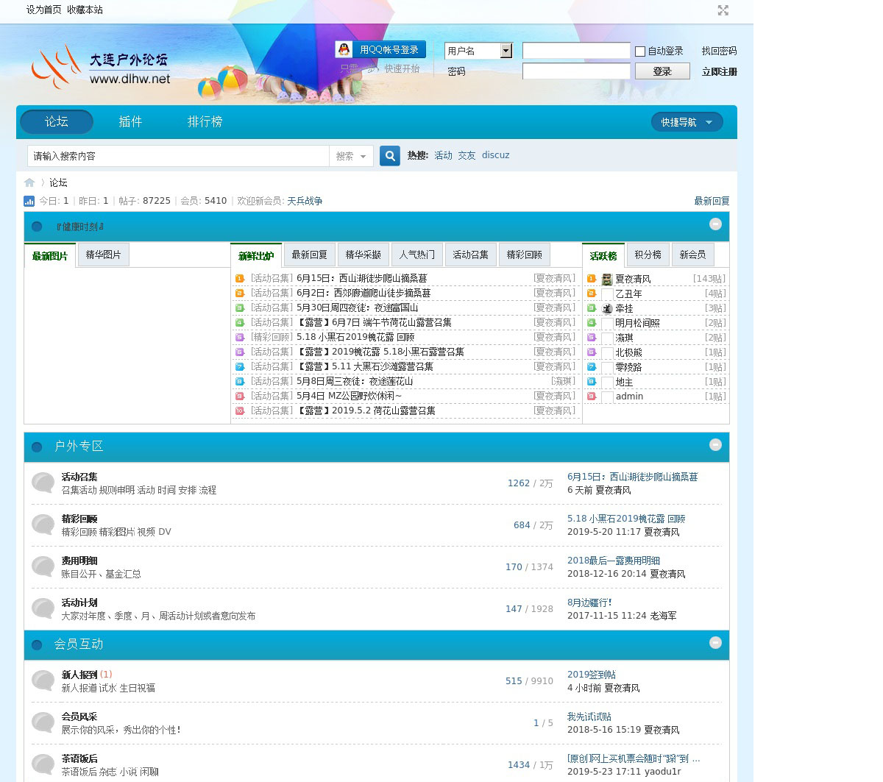Click the 活动召集 forum speech bubble icon
This screenshot has height=782, width=883.
pos(43,483)
